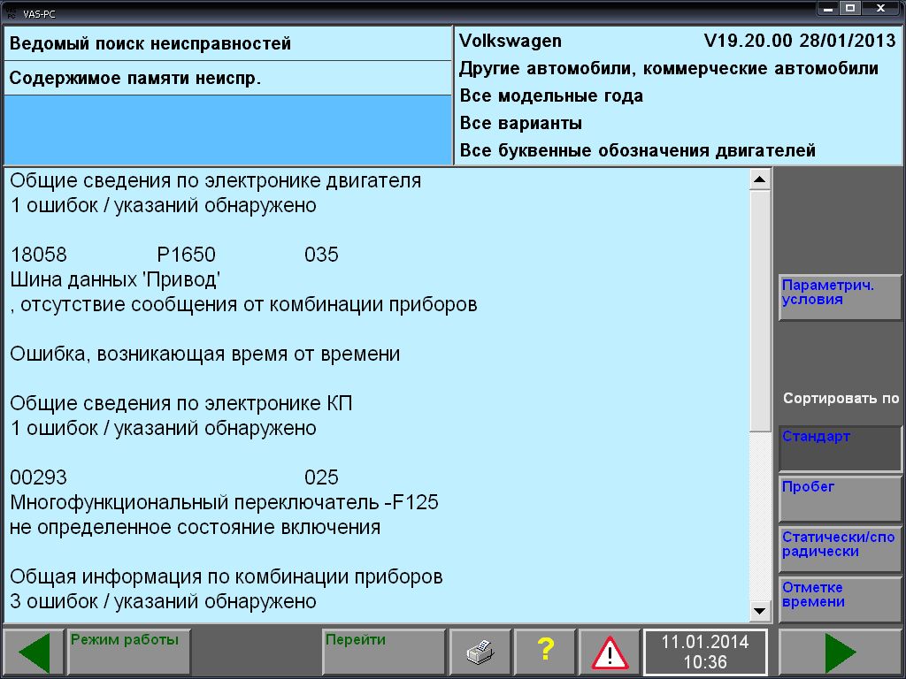Click the vertical scrollbar thumb
Viewport: 906px width, 679px height.
click(760, 310)
